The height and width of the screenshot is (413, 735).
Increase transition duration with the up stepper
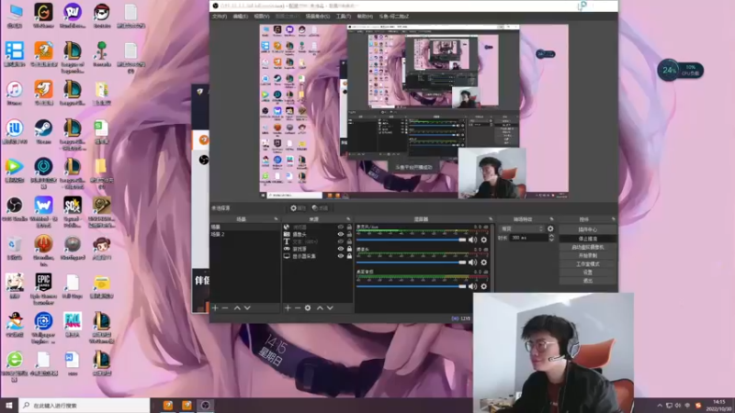pyautogui.click(x=551, y=236)
